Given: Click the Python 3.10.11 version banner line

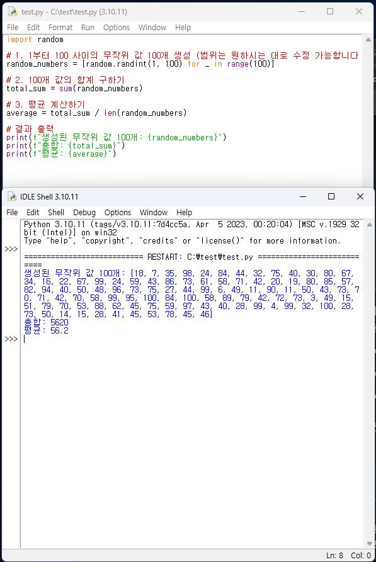Looking at the screenshot, I should [x=191, y=225].
